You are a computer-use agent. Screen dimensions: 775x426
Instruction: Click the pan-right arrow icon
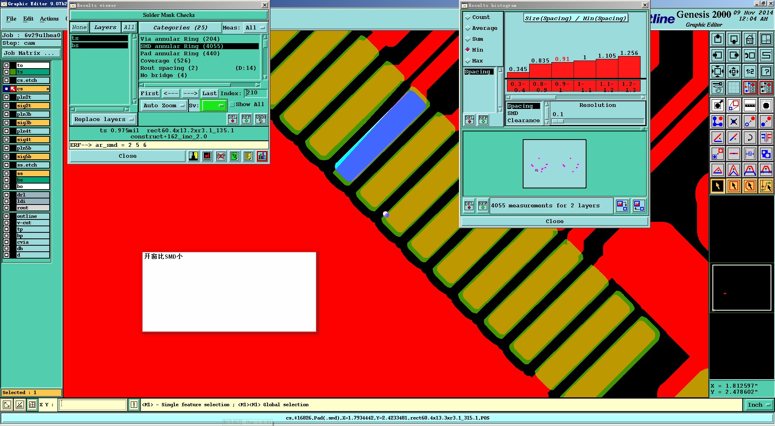click(x=734, y=55)
